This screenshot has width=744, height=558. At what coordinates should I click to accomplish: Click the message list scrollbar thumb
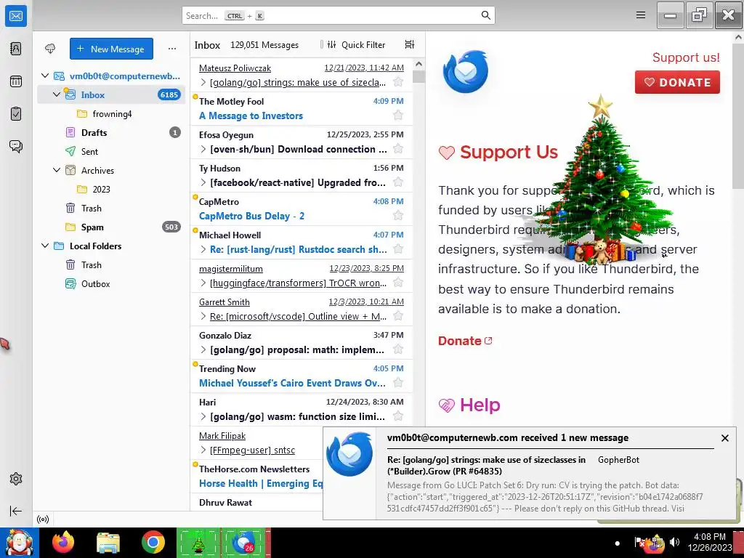[x=418, y=76]
